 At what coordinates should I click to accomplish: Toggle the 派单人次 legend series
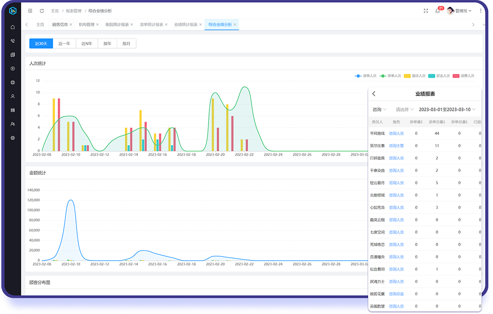point(390,76)
